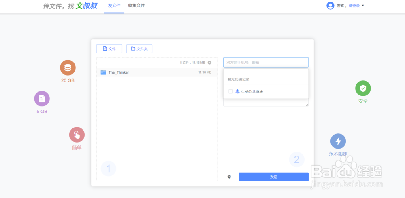
Task: Click the 请登录 login link
Action: (354, 6)
